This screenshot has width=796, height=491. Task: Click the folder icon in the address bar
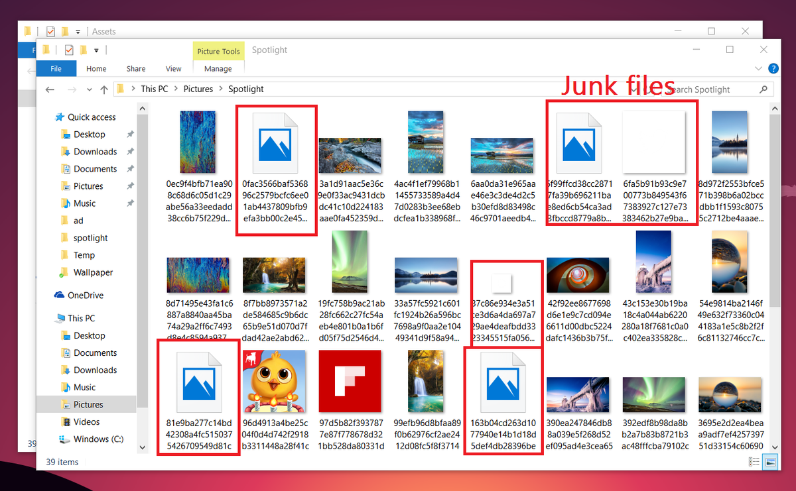(x=119, y=88)
